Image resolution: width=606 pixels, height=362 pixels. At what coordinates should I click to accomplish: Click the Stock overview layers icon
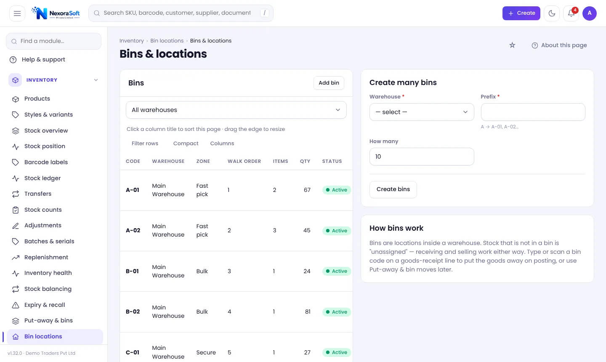click(16, 131)
